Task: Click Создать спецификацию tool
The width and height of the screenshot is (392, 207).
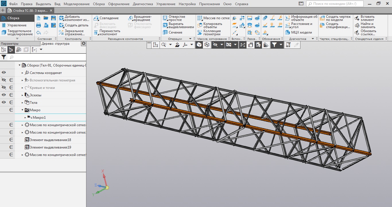Action: point(335,25)
